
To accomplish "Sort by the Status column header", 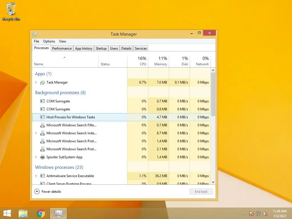I will 113,62.
